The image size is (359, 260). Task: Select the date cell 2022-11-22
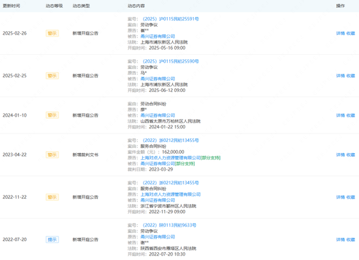coord(14,197)
